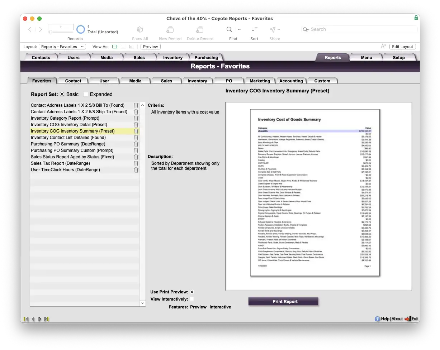The height and width of the screenshot is (350, 440).
Task: Toggle the Use Print Preview checkbox
Action: point(192,292)
